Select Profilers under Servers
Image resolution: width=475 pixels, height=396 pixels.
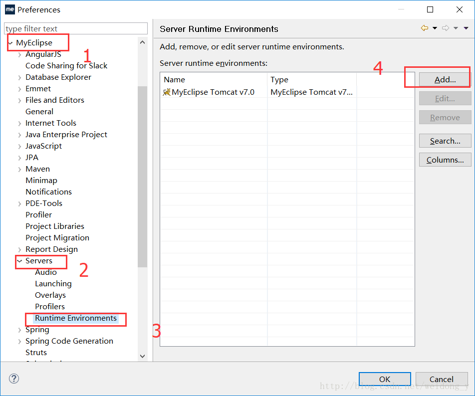(50, 307)
